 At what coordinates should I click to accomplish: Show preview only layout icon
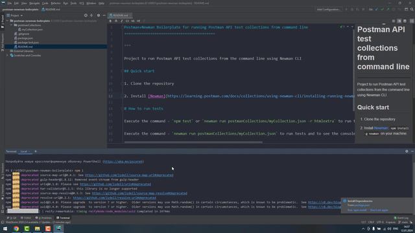(405, 21)
